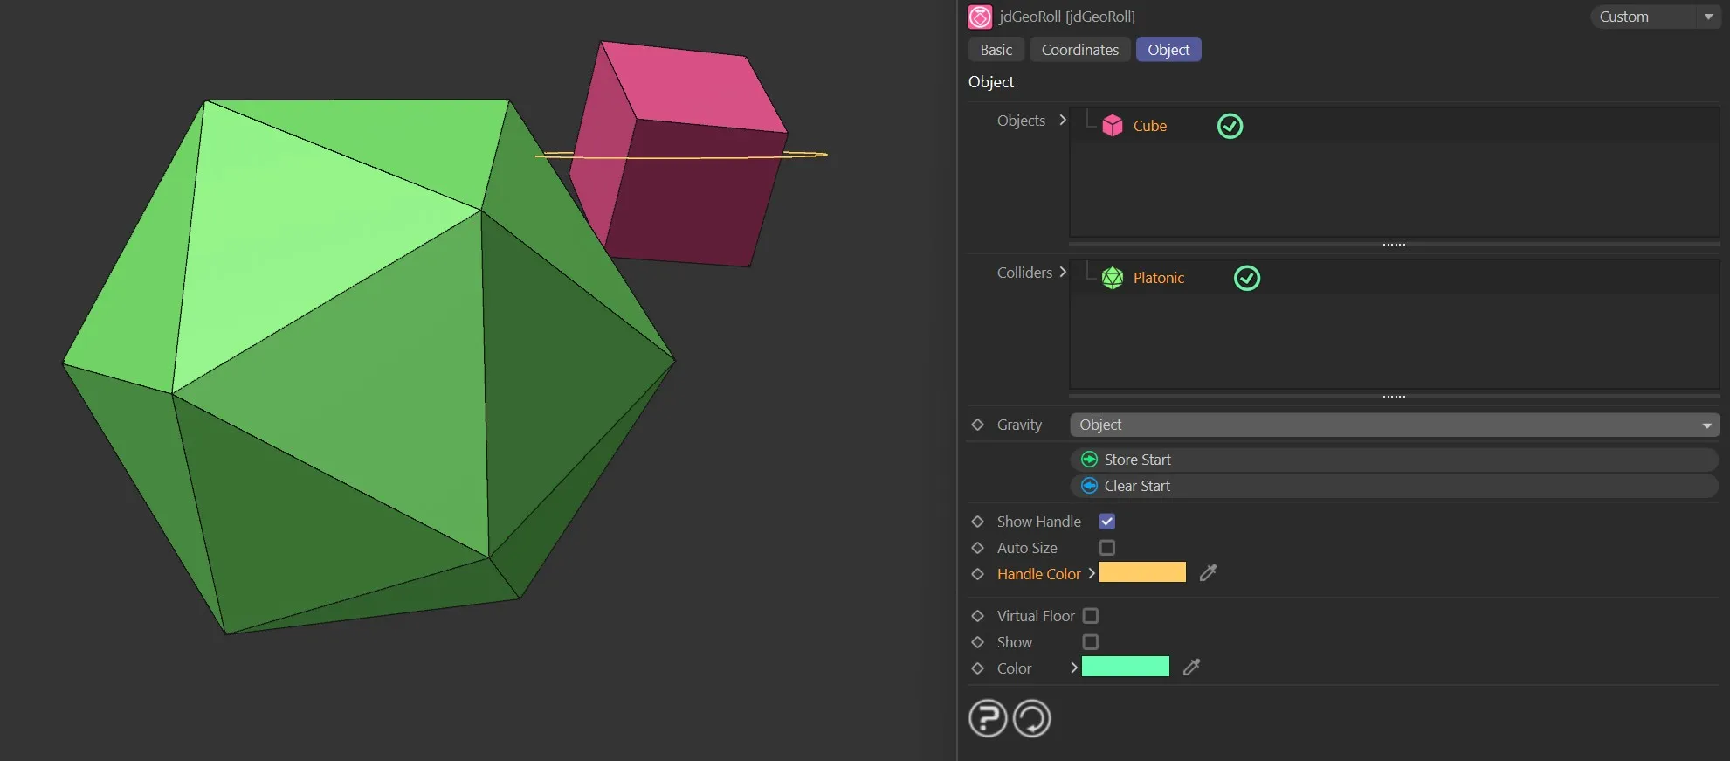
Task: Enable the Auto Size checkbox
Action: (x=1106, y=548)
